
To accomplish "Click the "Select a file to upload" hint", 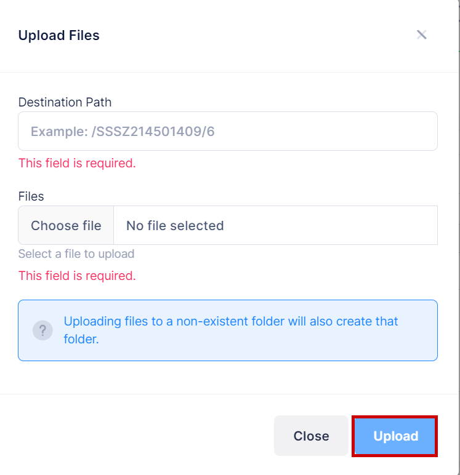I will coord(76,253).
